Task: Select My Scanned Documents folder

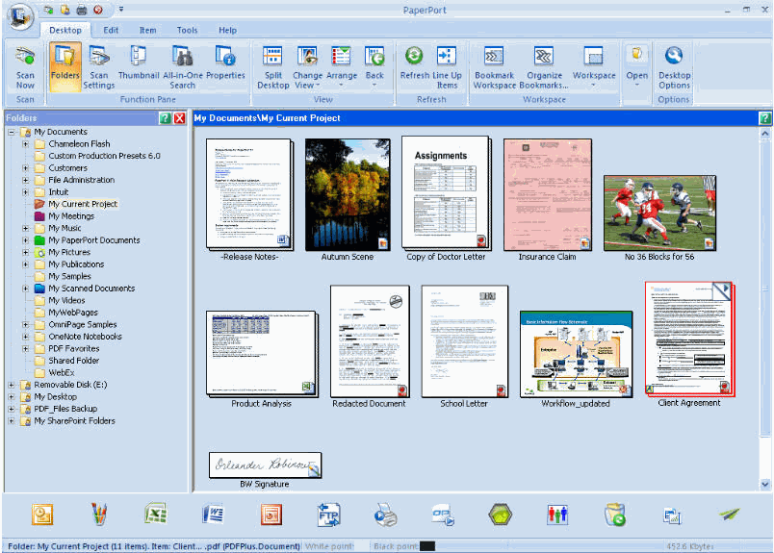Action: [x=91, y=289]
